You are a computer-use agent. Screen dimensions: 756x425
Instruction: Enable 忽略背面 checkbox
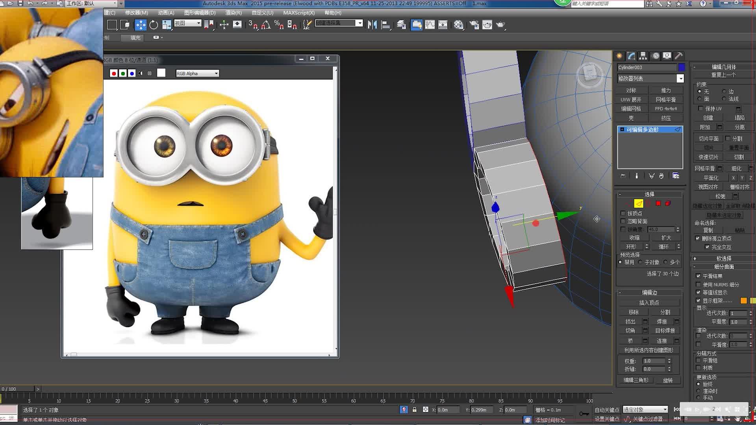pos(623,221)
